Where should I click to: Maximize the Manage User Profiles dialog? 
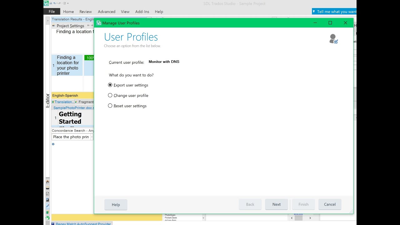330,23
